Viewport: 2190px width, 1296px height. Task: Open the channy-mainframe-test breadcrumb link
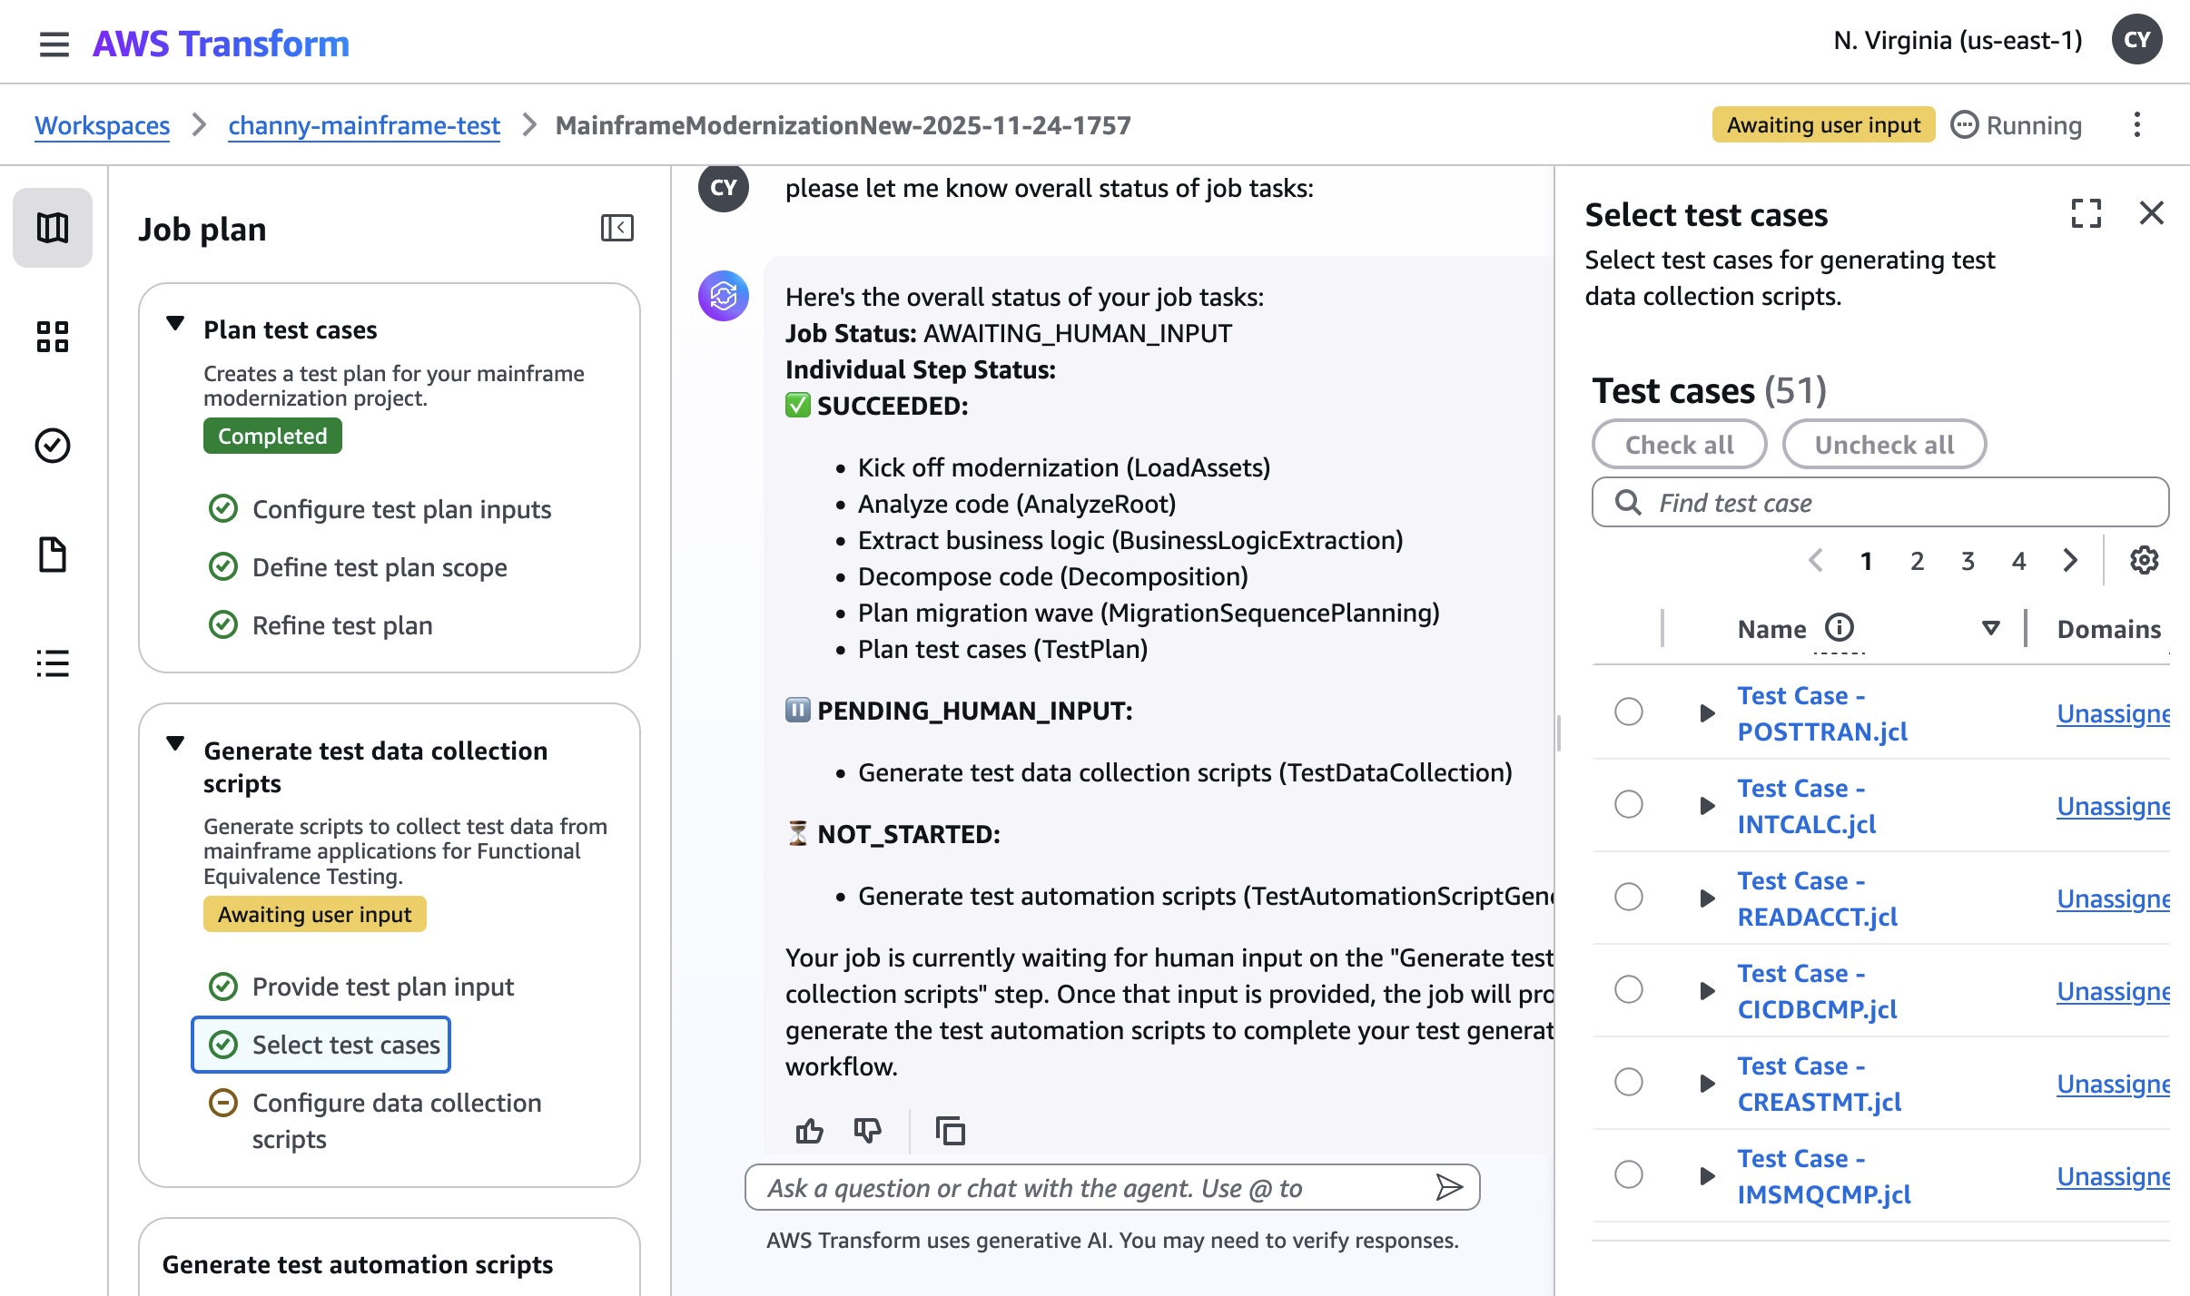tap(363, 125)
